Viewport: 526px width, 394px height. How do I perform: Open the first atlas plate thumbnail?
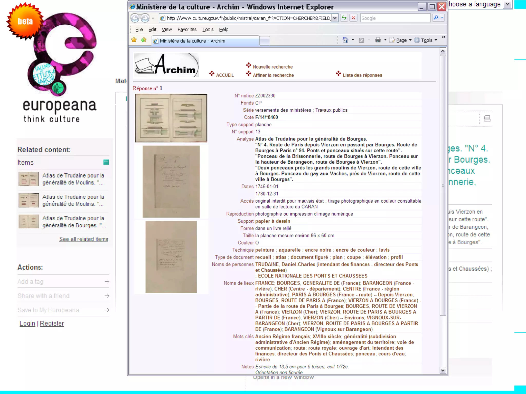pos(171,118)
